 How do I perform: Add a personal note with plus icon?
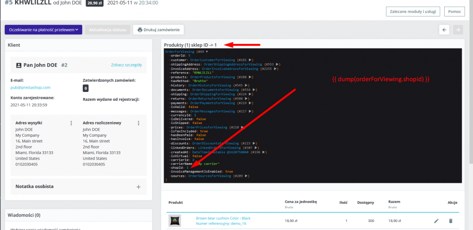pyautogui.click(x=139, y=187)
